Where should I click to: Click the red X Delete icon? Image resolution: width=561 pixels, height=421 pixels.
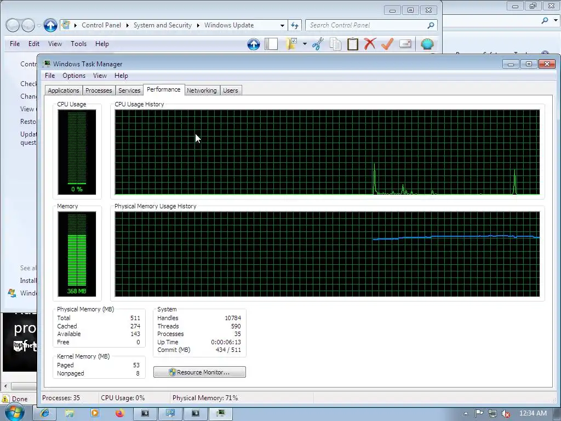[x=370, y=44]
